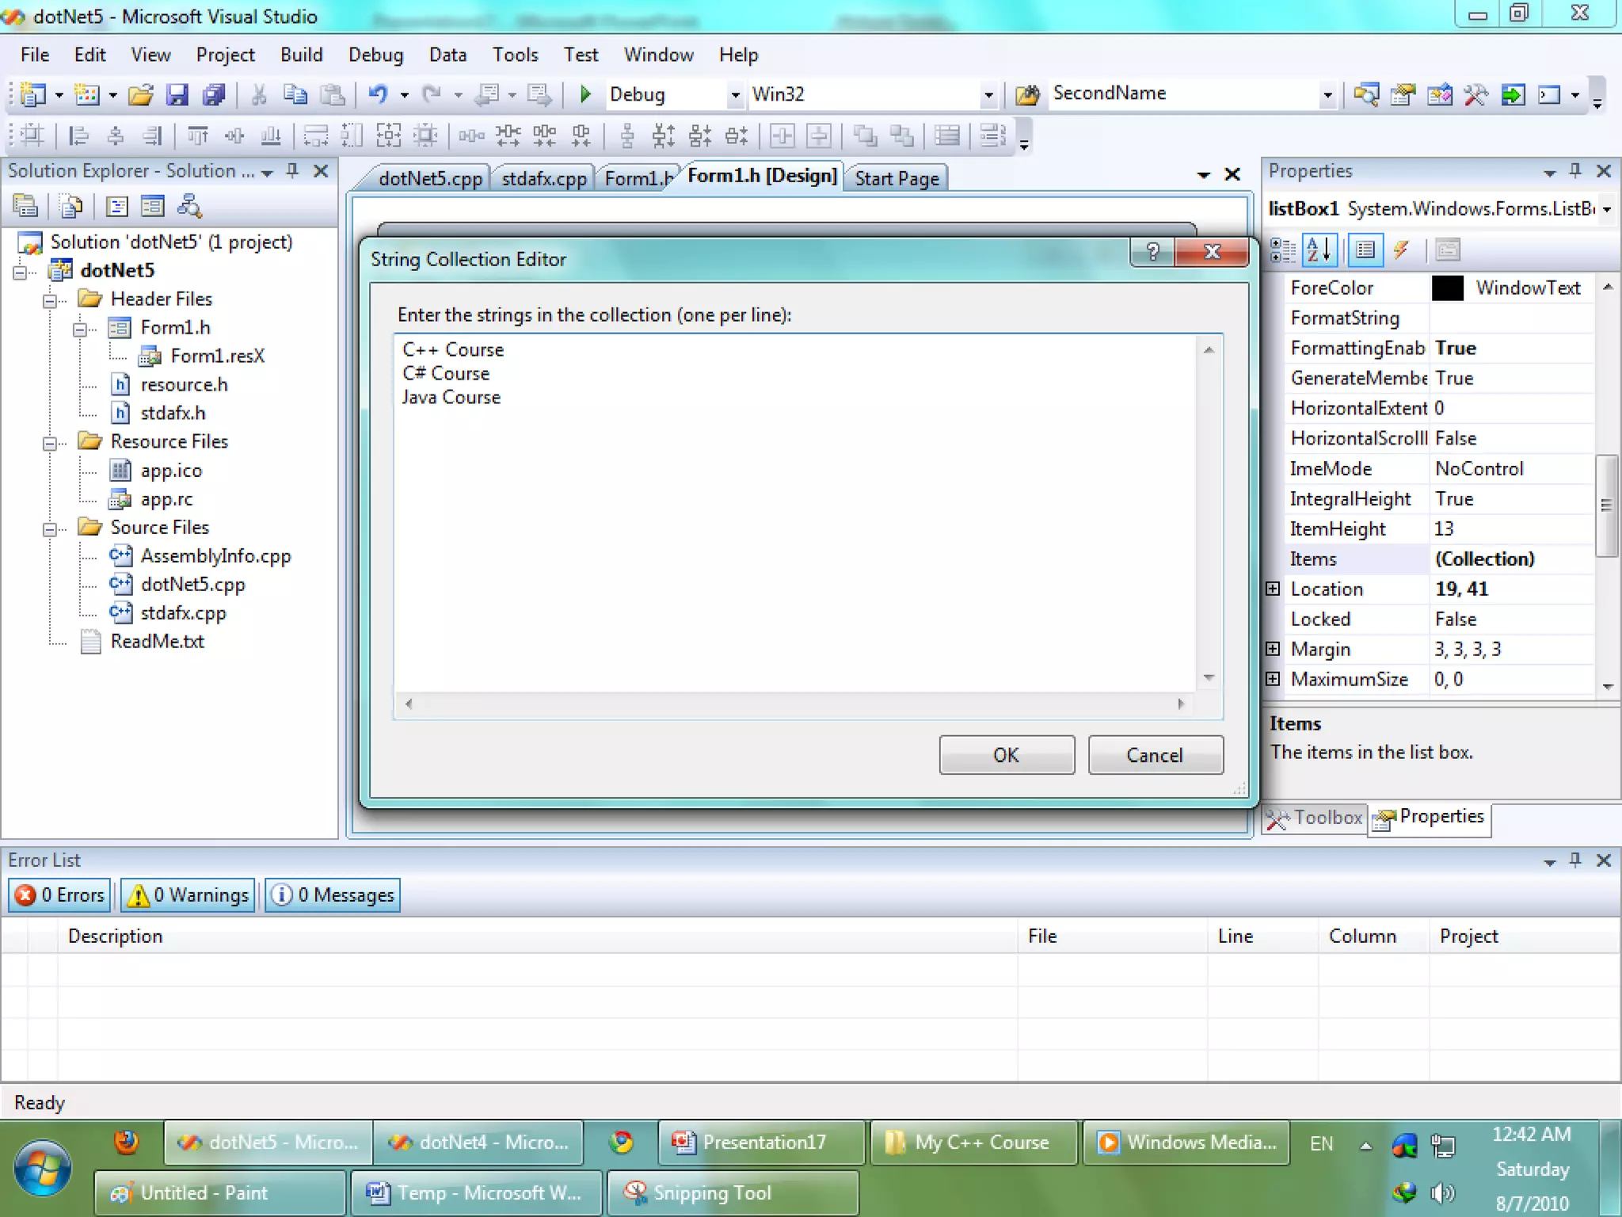Image resolution: width=1622 pixels, height=1217 pixels.
Task: Collapse the Header Files folder
Action: coord(50,300)
